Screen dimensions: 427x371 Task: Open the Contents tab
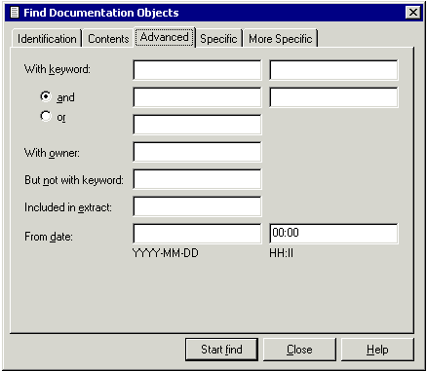coord(108,39)
